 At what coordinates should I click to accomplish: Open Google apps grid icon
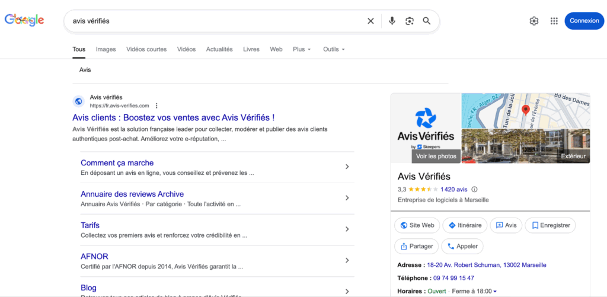[554, 21]
